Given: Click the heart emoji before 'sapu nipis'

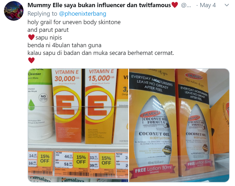Looking at the screenshot, I should [x=31, y=37].
